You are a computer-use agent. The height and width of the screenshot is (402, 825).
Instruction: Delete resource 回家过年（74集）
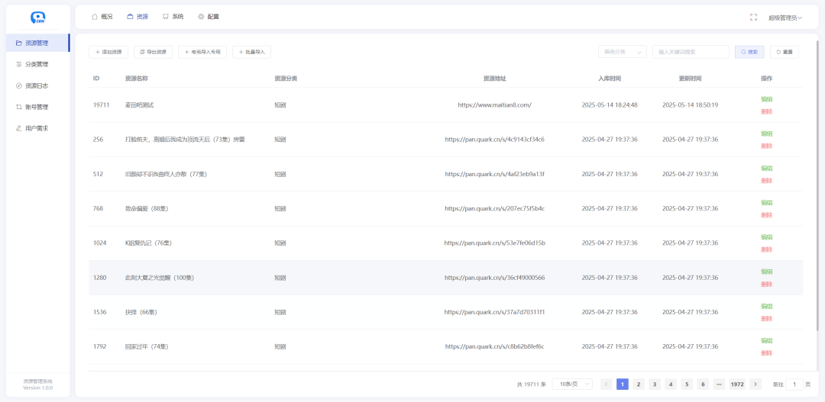(766, 352)
